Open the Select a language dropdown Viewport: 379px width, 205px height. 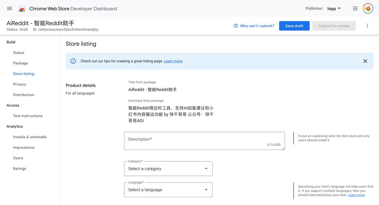coord(168,190)
